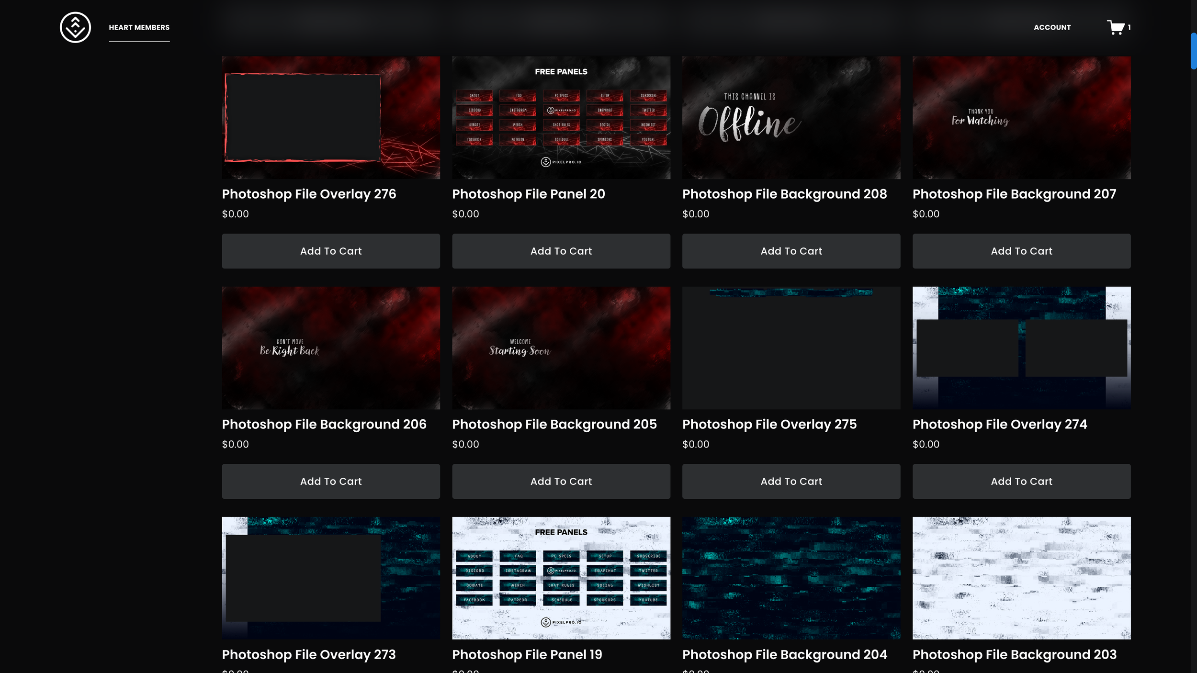Add Photoshop File Overlay 275 to cart

791,481
